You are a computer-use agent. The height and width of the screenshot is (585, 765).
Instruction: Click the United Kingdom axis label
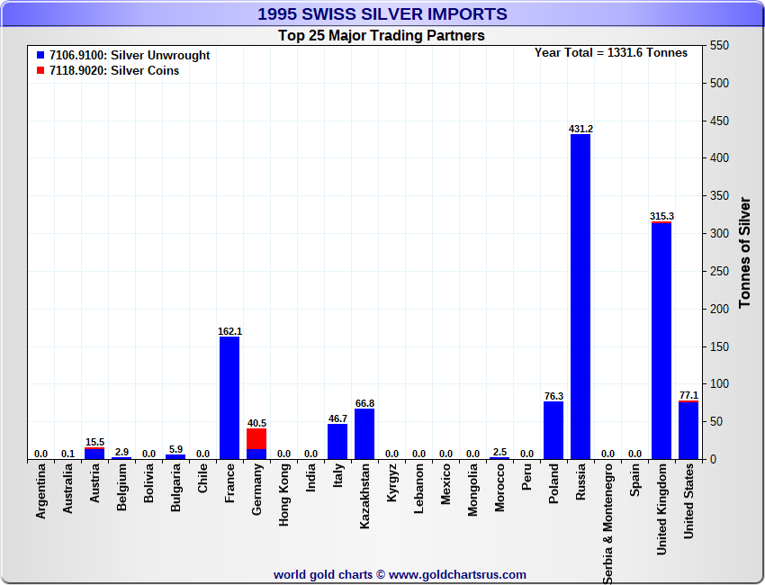(661, 509)
